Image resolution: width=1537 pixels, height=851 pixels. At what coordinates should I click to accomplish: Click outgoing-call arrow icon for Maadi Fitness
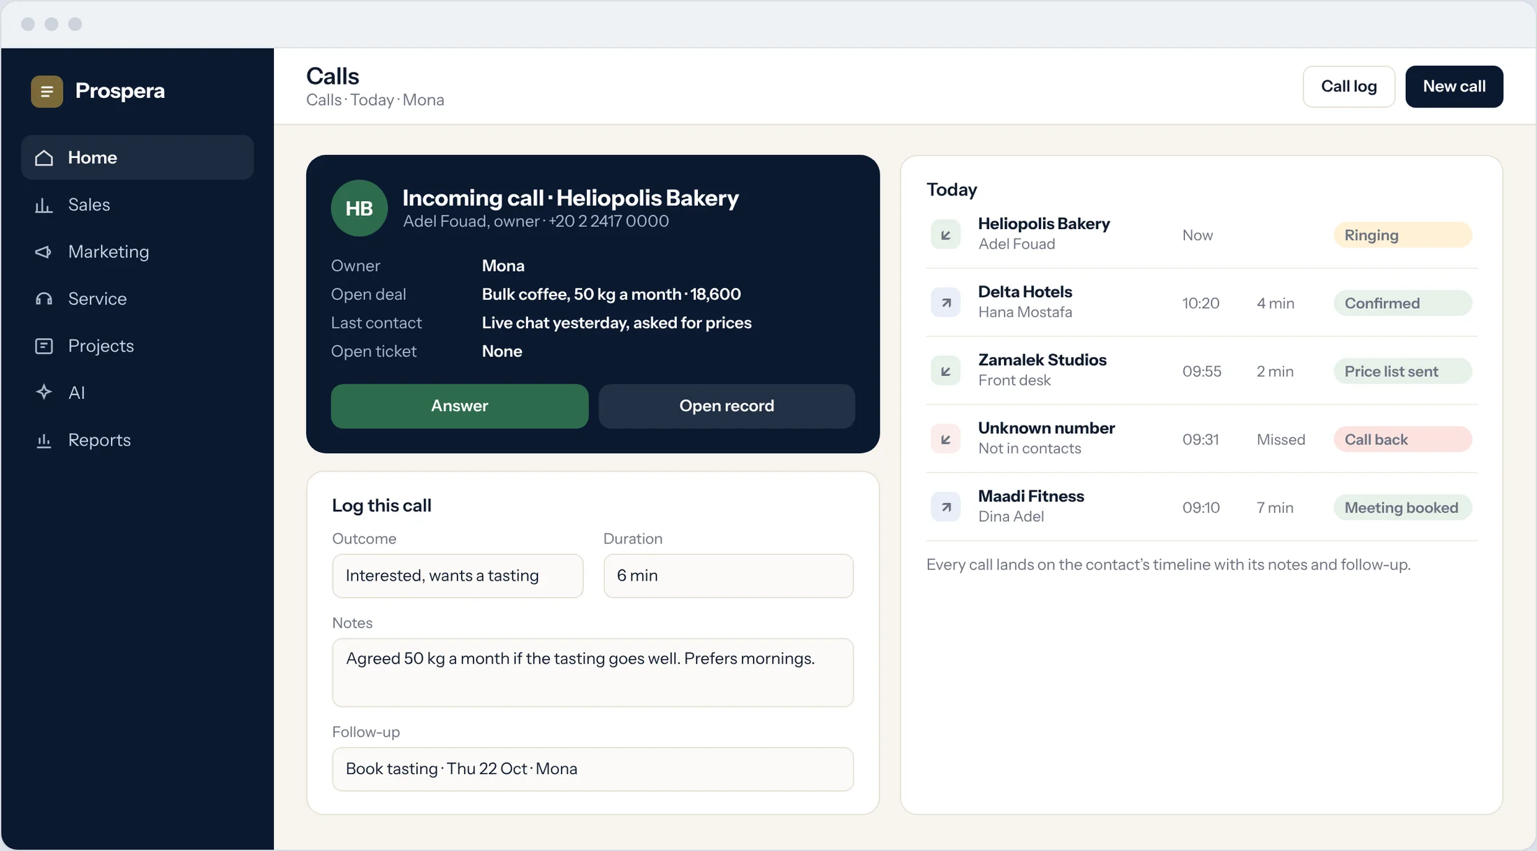coord(946,507)
